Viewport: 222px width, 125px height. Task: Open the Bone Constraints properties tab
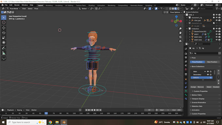[186, 99]
